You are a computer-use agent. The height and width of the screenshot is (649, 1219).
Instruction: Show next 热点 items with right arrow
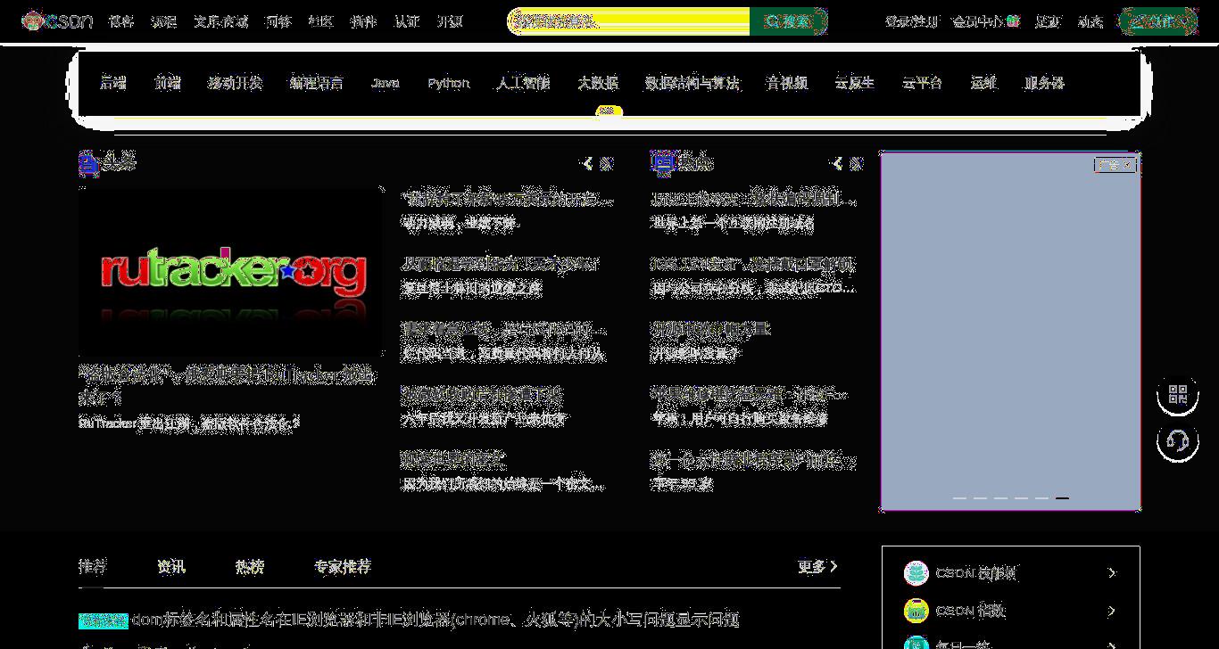coord(857,163)
